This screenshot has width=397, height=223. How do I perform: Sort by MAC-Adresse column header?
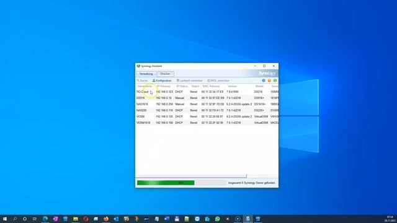(x=211, y=86)
